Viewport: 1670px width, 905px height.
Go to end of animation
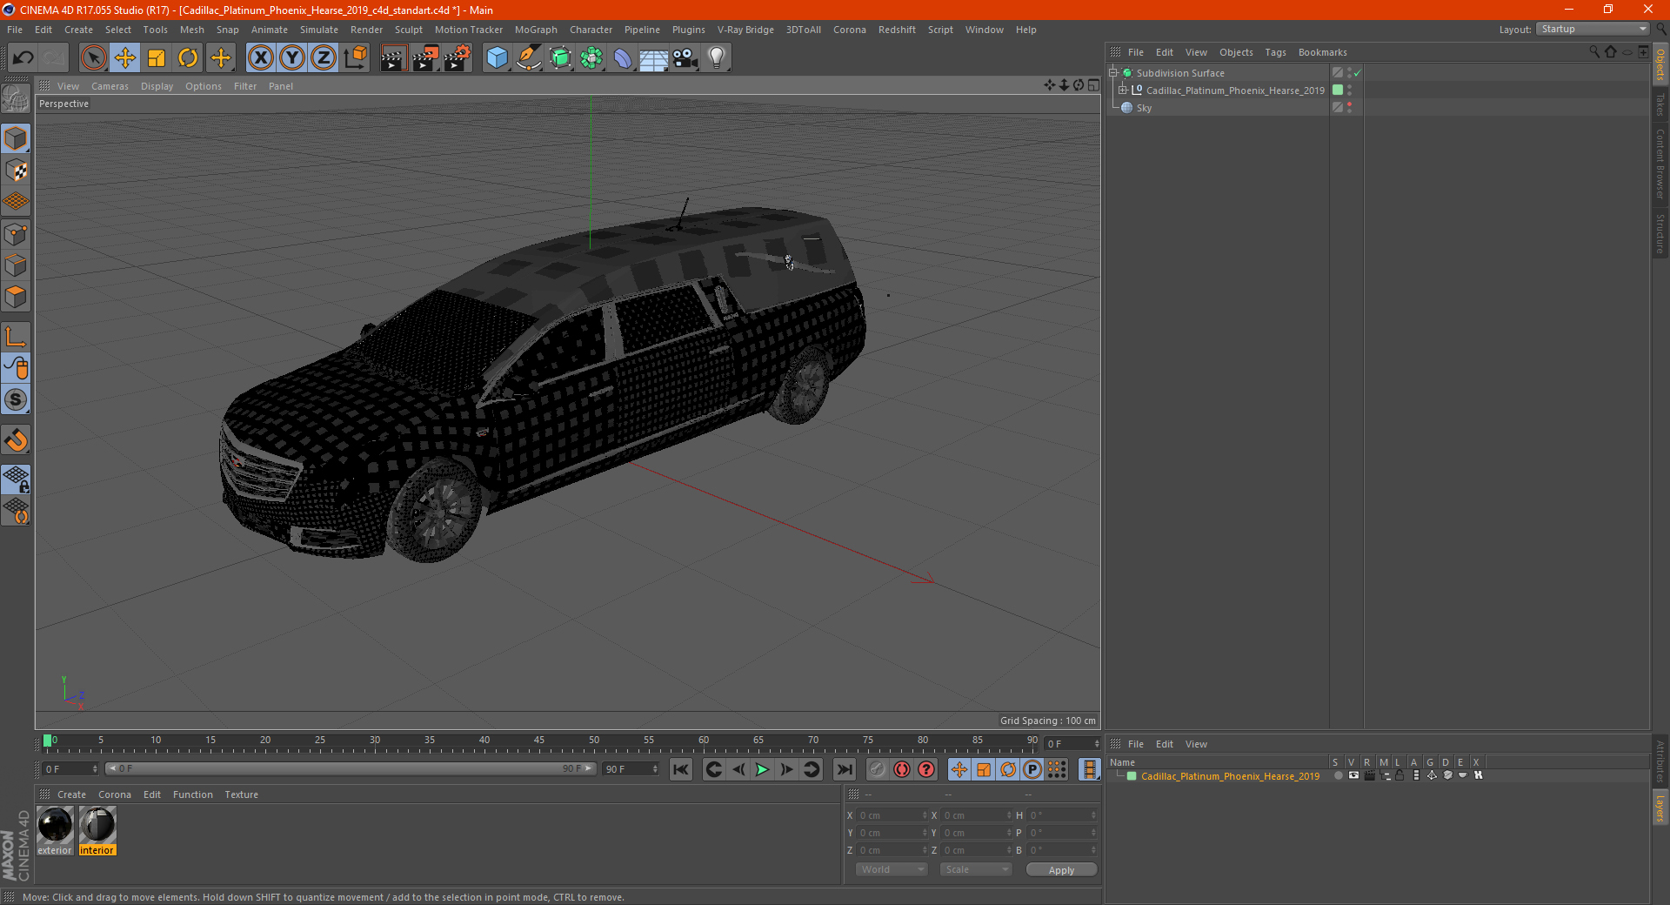(844, 769)
